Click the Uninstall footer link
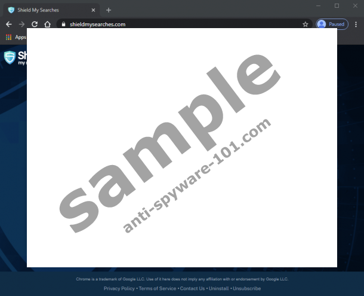Image resolution: width=364 pixels, height=296 pixels. 219,288
